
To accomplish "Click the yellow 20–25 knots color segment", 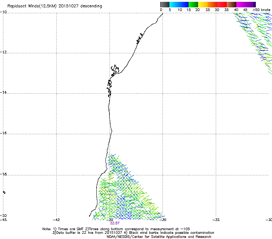I will click(x=203, y=4).
